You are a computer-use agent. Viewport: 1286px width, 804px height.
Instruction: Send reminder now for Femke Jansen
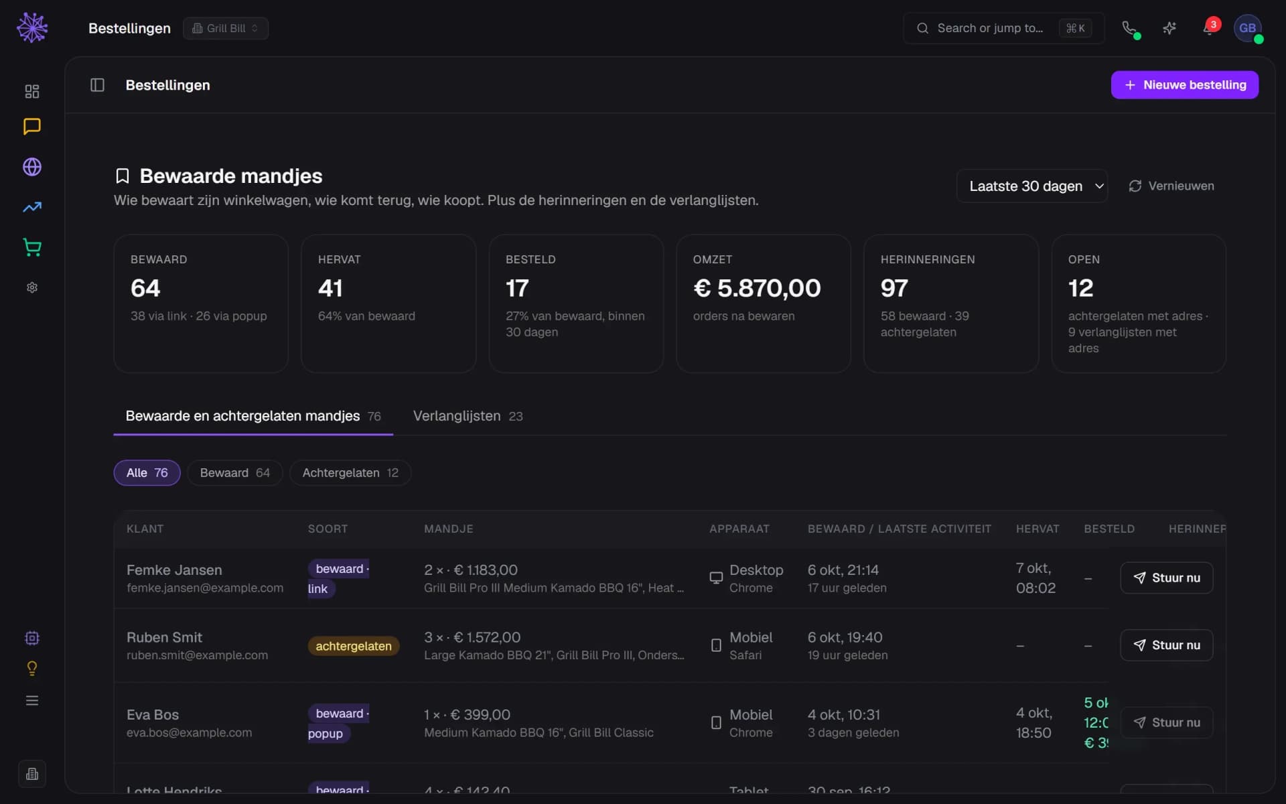pos(1166,578)
